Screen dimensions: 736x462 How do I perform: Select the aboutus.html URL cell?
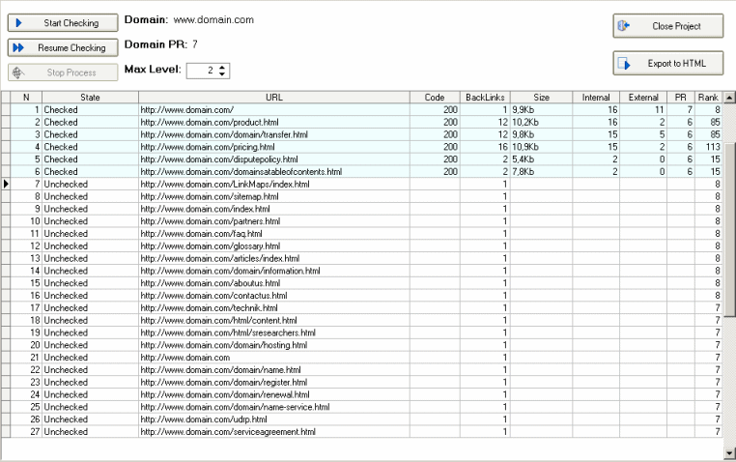click(274, 283)
